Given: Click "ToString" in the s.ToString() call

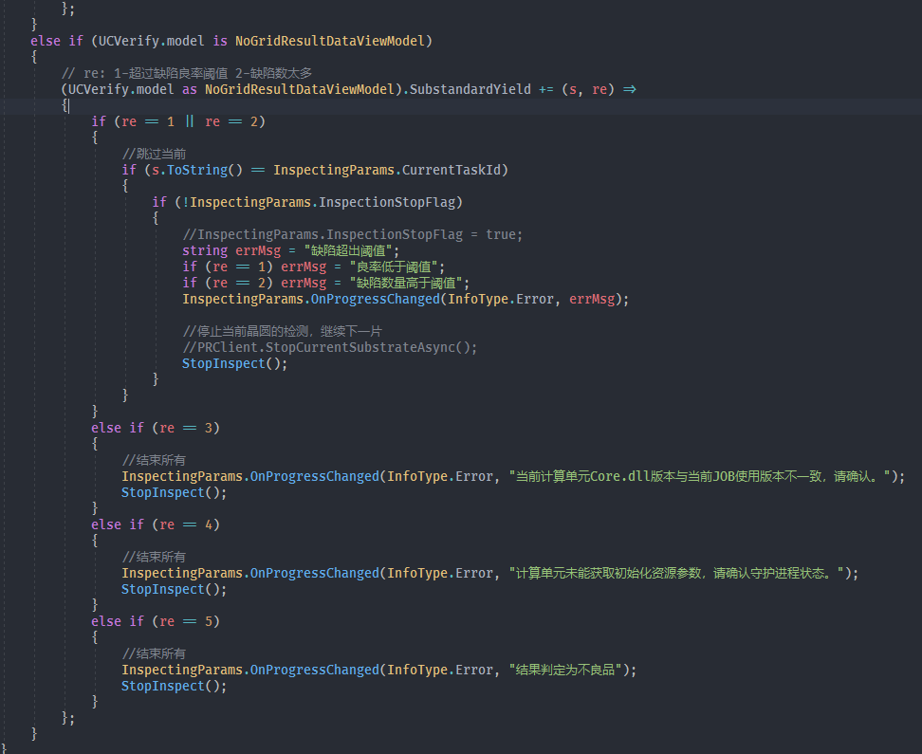Looking at the screenshot, I should 197,170.
